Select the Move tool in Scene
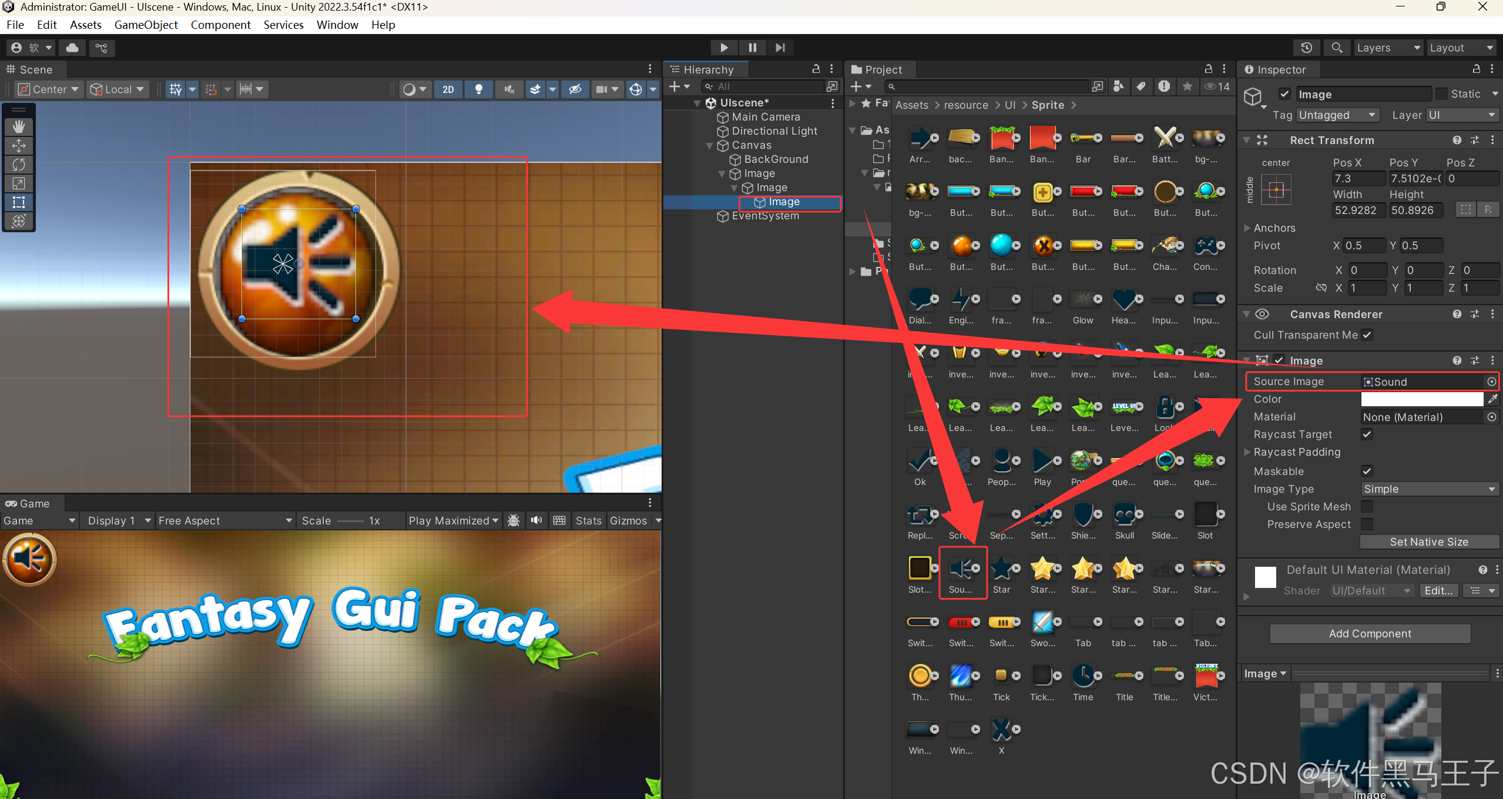The image size is (1503, 799). click(x=19, y=145)
